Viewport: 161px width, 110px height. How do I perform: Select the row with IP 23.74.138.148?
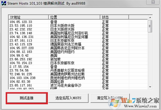pyautogui.click(x=78, y=33)
